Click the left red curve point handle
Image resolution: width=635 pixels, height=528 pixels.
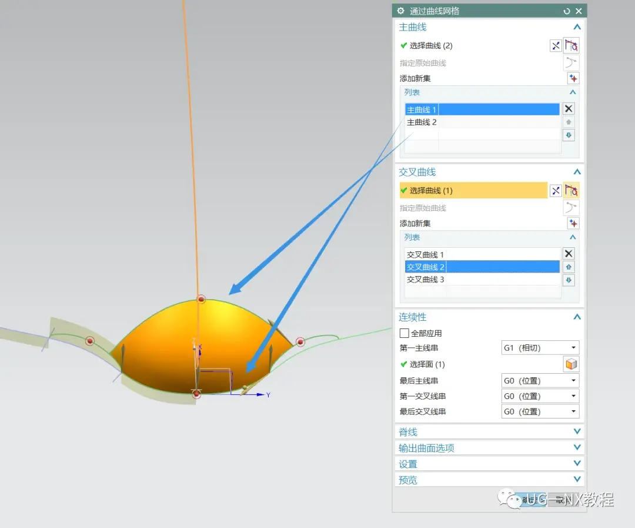coord(90,341)
